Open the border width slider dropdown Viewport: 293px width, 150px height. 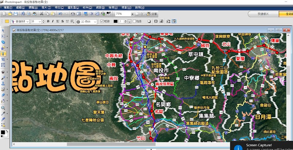pos(129,22)
